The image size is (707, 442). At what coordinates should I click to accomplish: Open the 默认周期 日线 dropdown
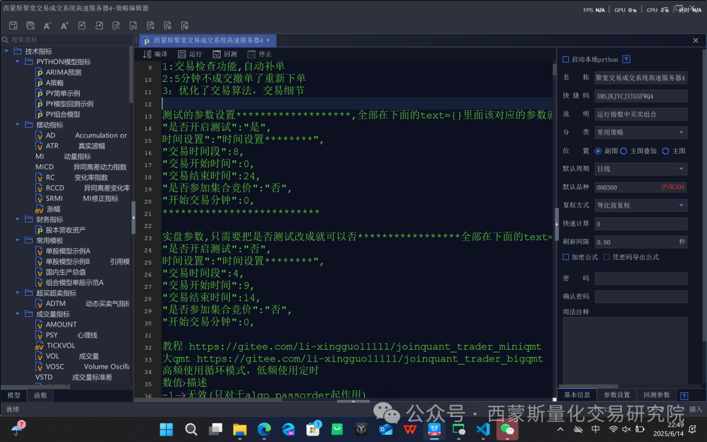[641, 169]
